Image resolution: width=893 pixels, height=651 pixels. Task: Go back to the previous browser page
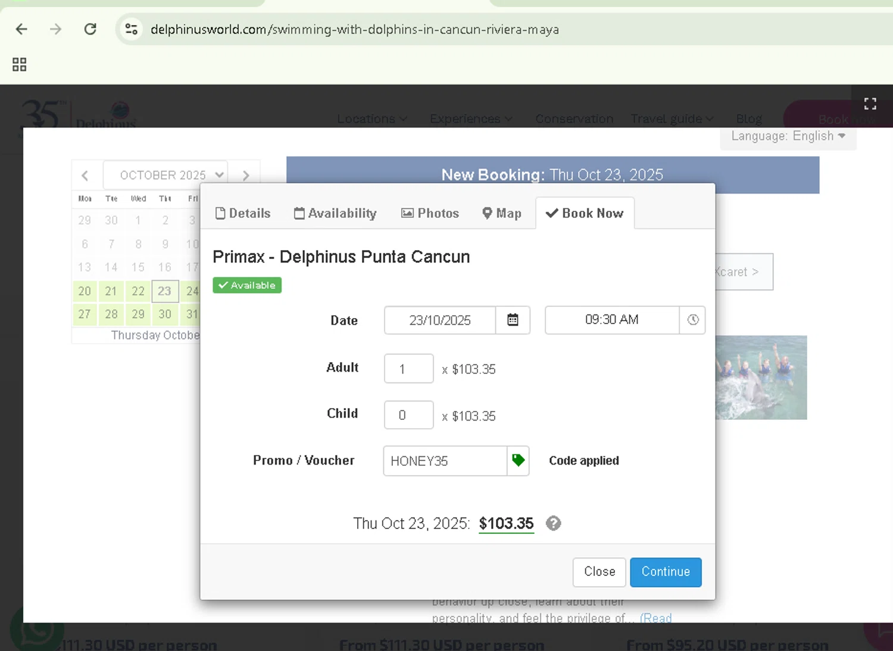click(21, 29)
